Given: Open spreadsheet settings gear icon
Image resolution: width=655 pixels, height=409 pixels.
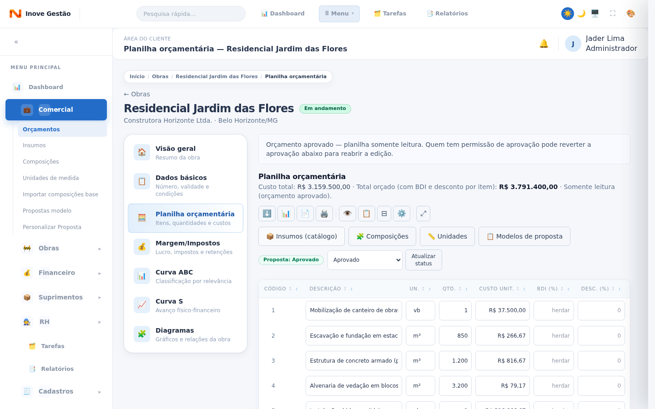Looking at the screenshot, I should (x=402, y=214).
